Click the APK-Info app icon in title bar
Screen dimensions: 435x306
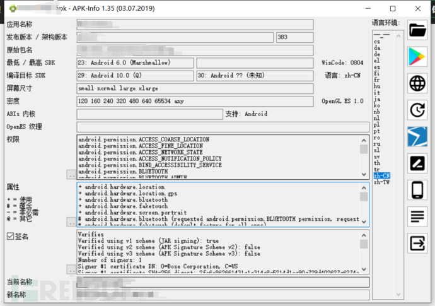[13, 9]
